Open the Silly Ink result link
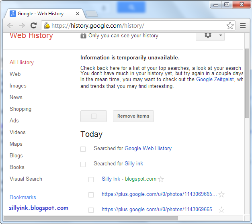Image resolution: width=252 pixels, height=224 pixels. 111,179
